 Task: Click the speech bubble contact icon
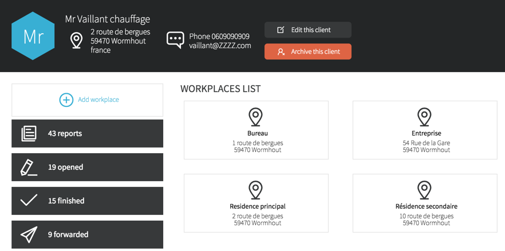click(x=175, y=40)
